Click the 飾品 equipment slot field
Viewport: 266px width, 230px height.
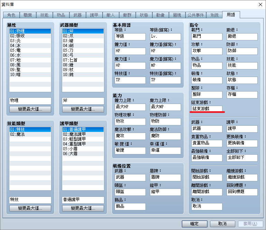(x=130, y=207)
